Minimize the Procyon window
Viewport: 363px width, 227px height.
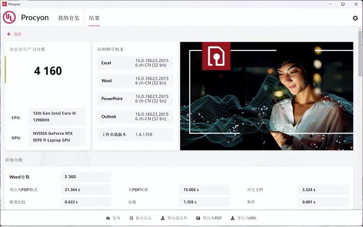click(330, 4)
